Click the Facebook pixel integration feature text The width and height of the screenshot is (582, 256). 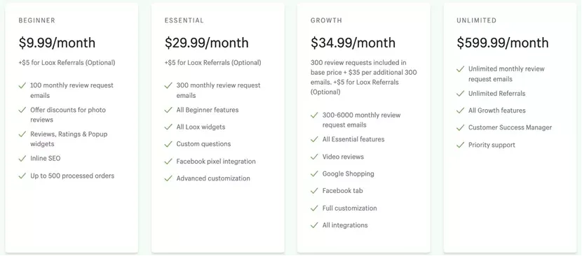pos(216,161)
